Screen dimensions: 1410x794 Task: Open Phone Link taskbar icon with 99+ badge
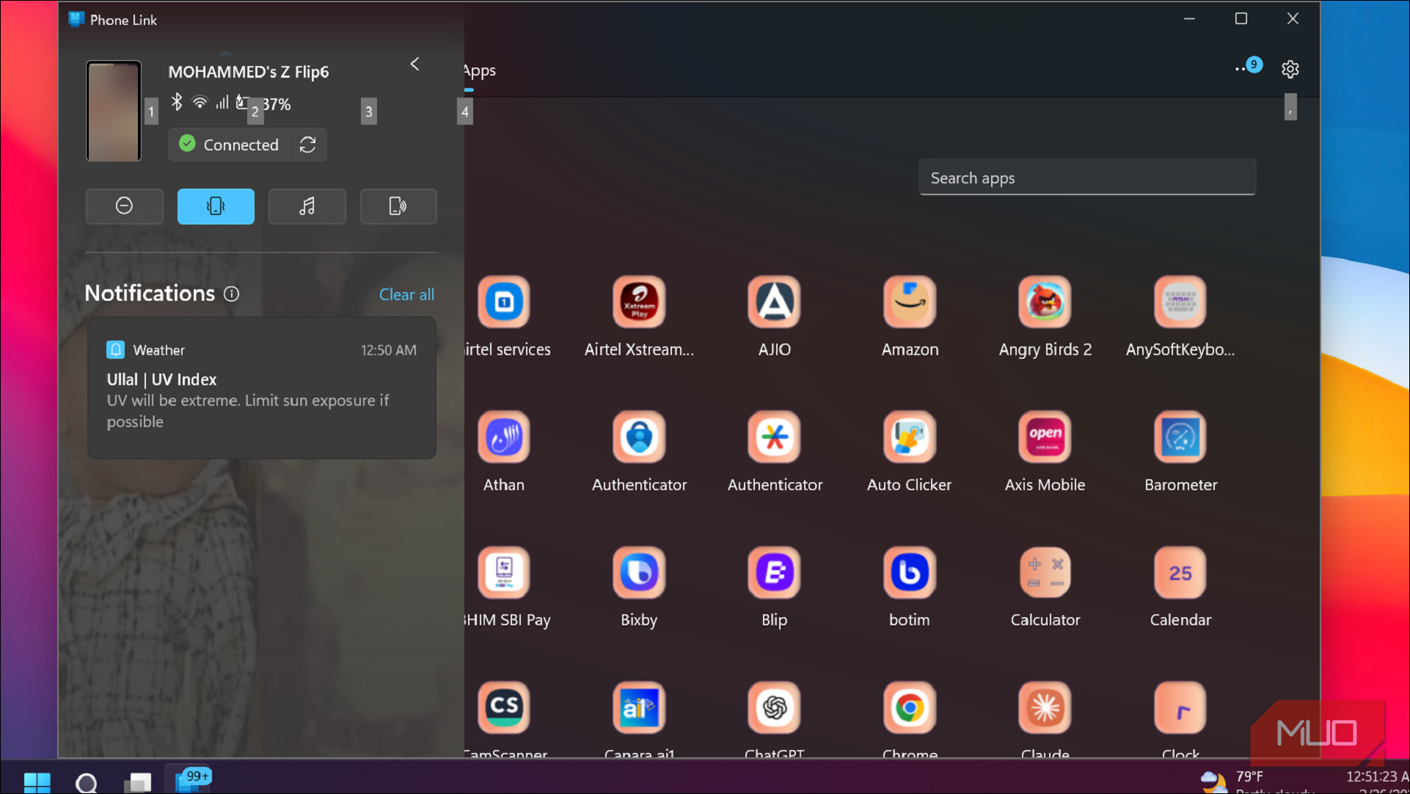click(189, 781)
